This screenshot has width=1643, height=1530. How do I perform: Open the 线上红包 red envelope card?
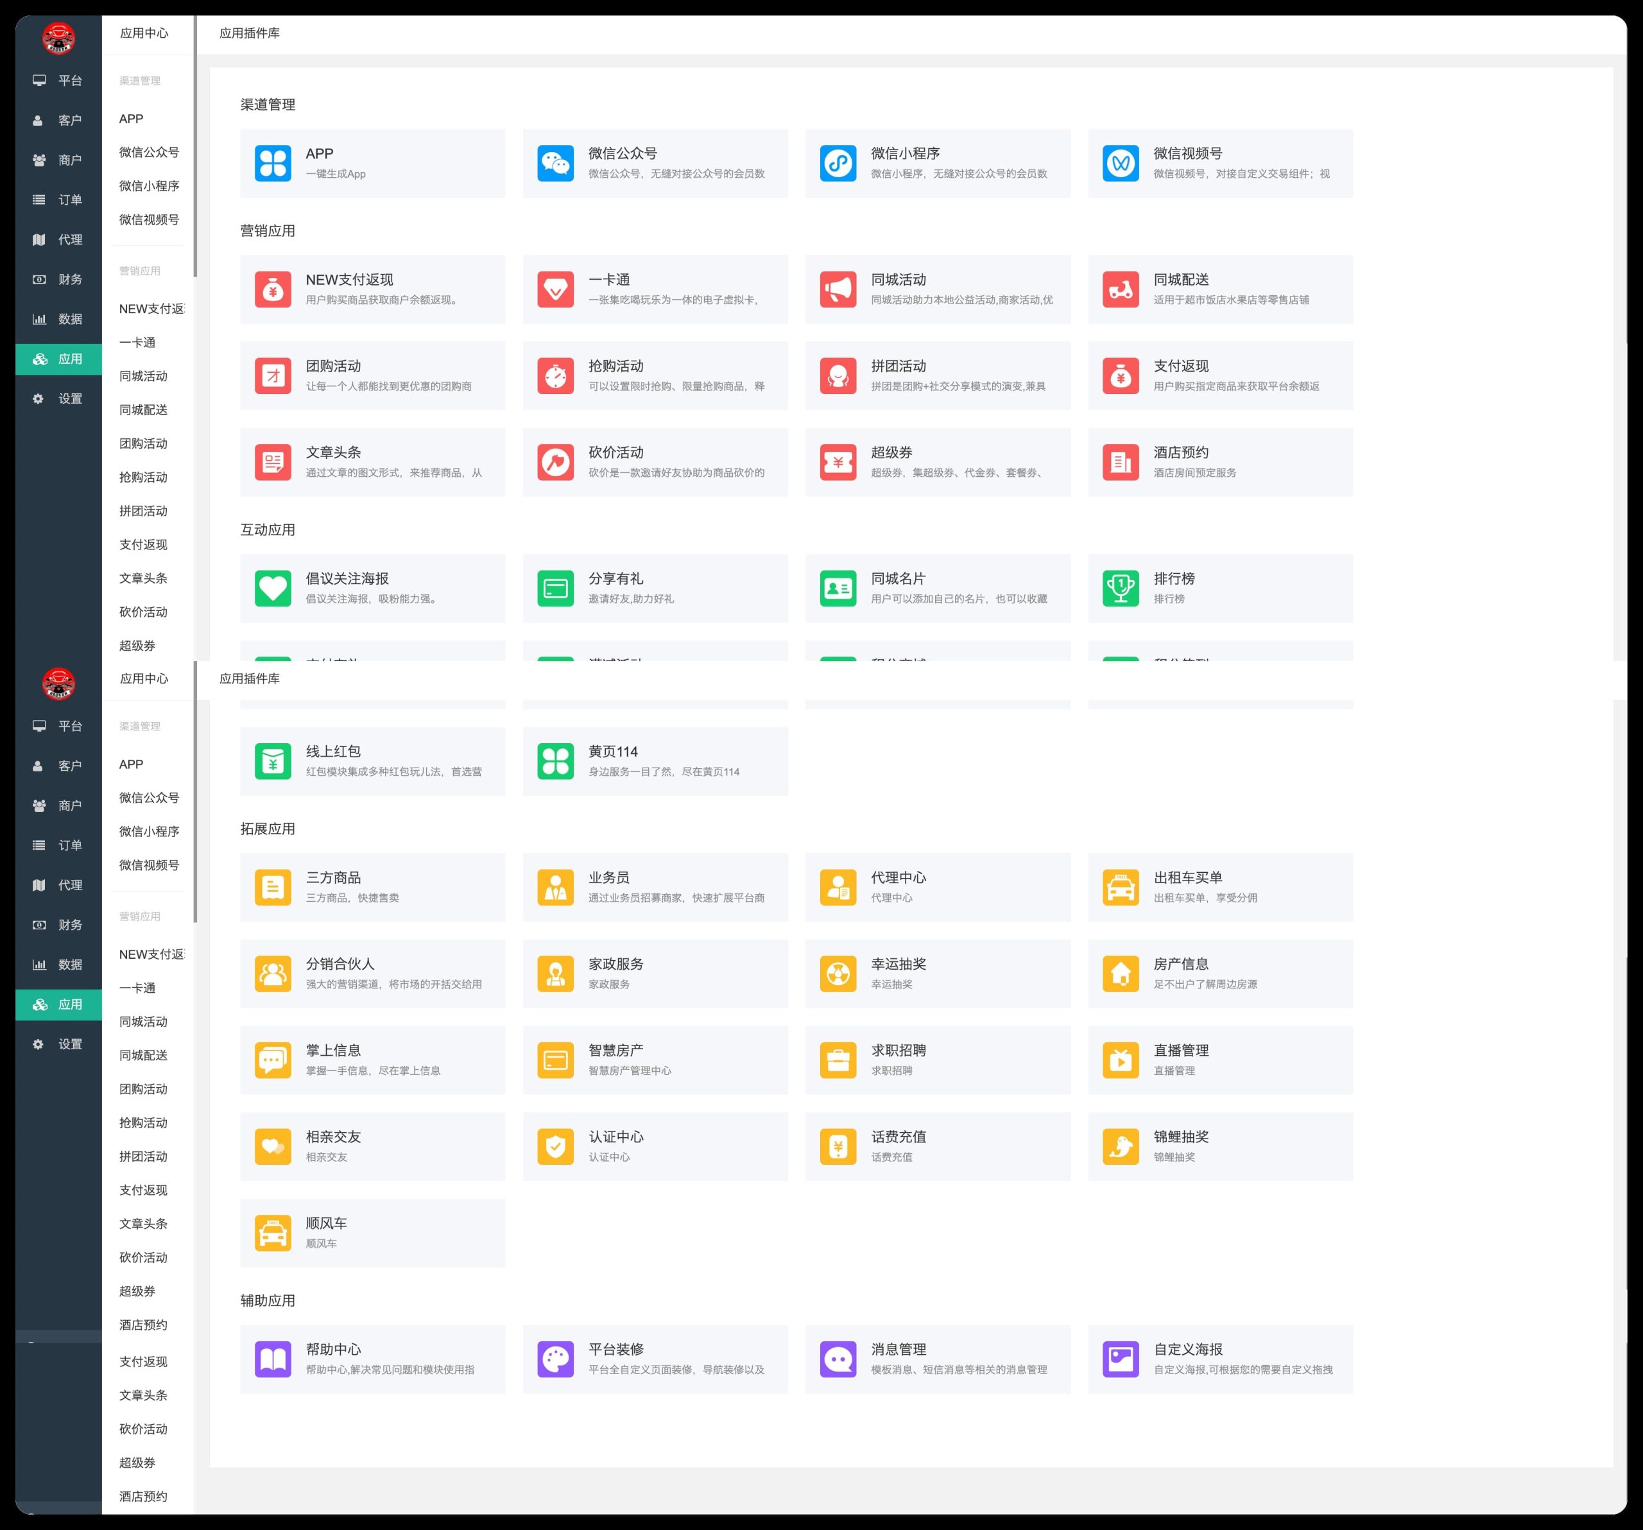(x=372, y=761)
